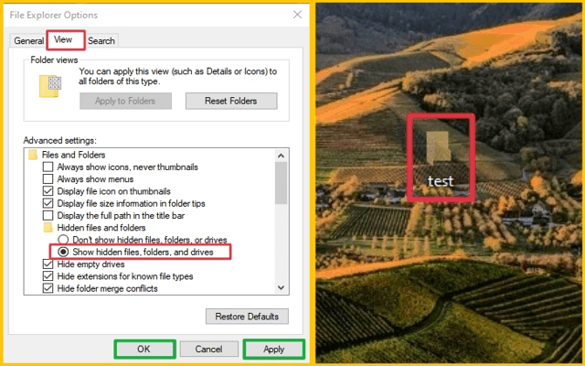This screenshot has width=585, height=366.
Task: Click the Restore Defaults button
Action: click(247, 317)
